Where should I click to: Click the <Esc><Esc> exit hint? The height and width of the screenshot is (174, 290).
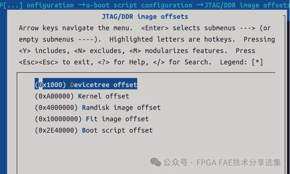tap(38, 62)
